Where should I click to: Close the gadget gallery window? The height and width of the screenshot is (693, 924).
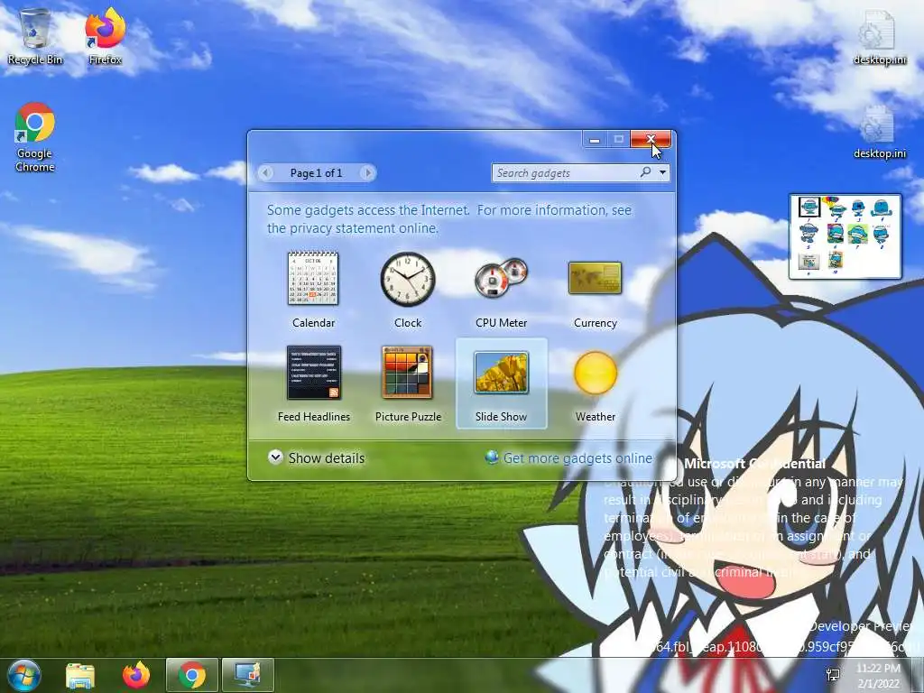coord(651,139)
